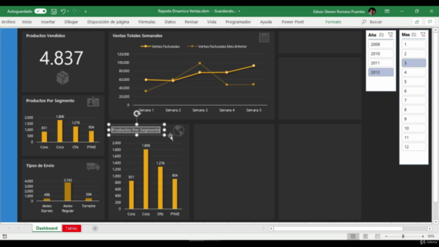The image size is (439, 247).
Task: Click the package box icon under 4.837
Action: coord(62,78)
